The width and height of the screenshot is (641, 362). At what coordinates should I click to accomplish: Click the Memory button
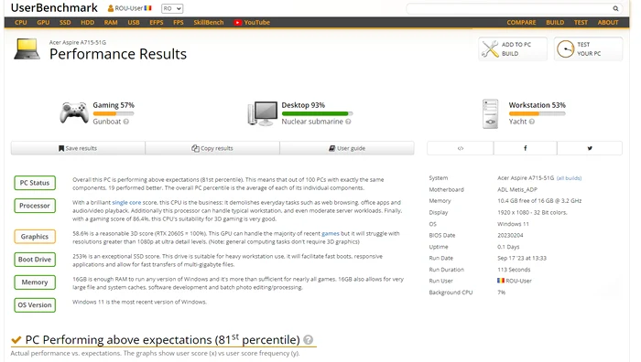tap(35, 282)
